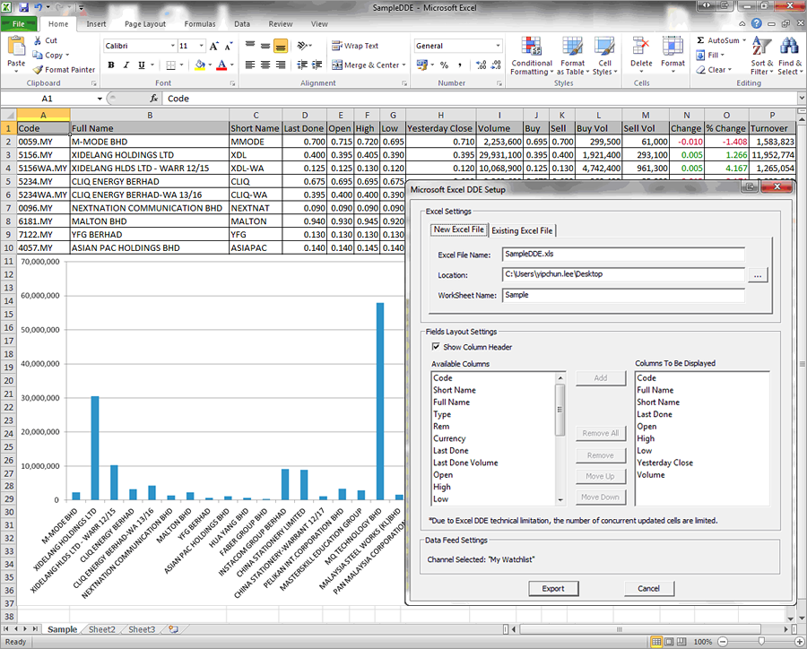Click the Cut scissors icon

38,40
